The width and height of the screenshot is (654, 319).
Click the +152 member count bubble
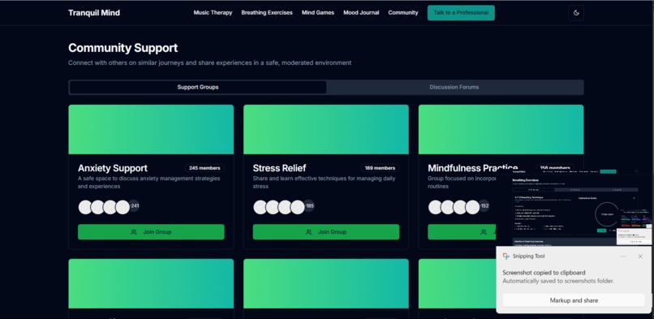coord(484,205)
